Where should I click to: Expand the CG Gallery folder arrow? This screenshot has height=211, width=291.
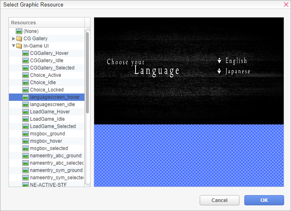(x=13, y=39)
